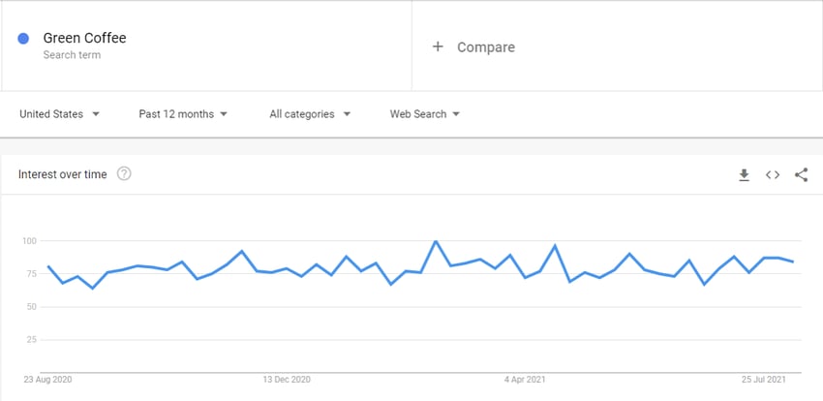Screen dimensions: 823x401
Task: Download the Interest over time data
Action: coord(744,174)
